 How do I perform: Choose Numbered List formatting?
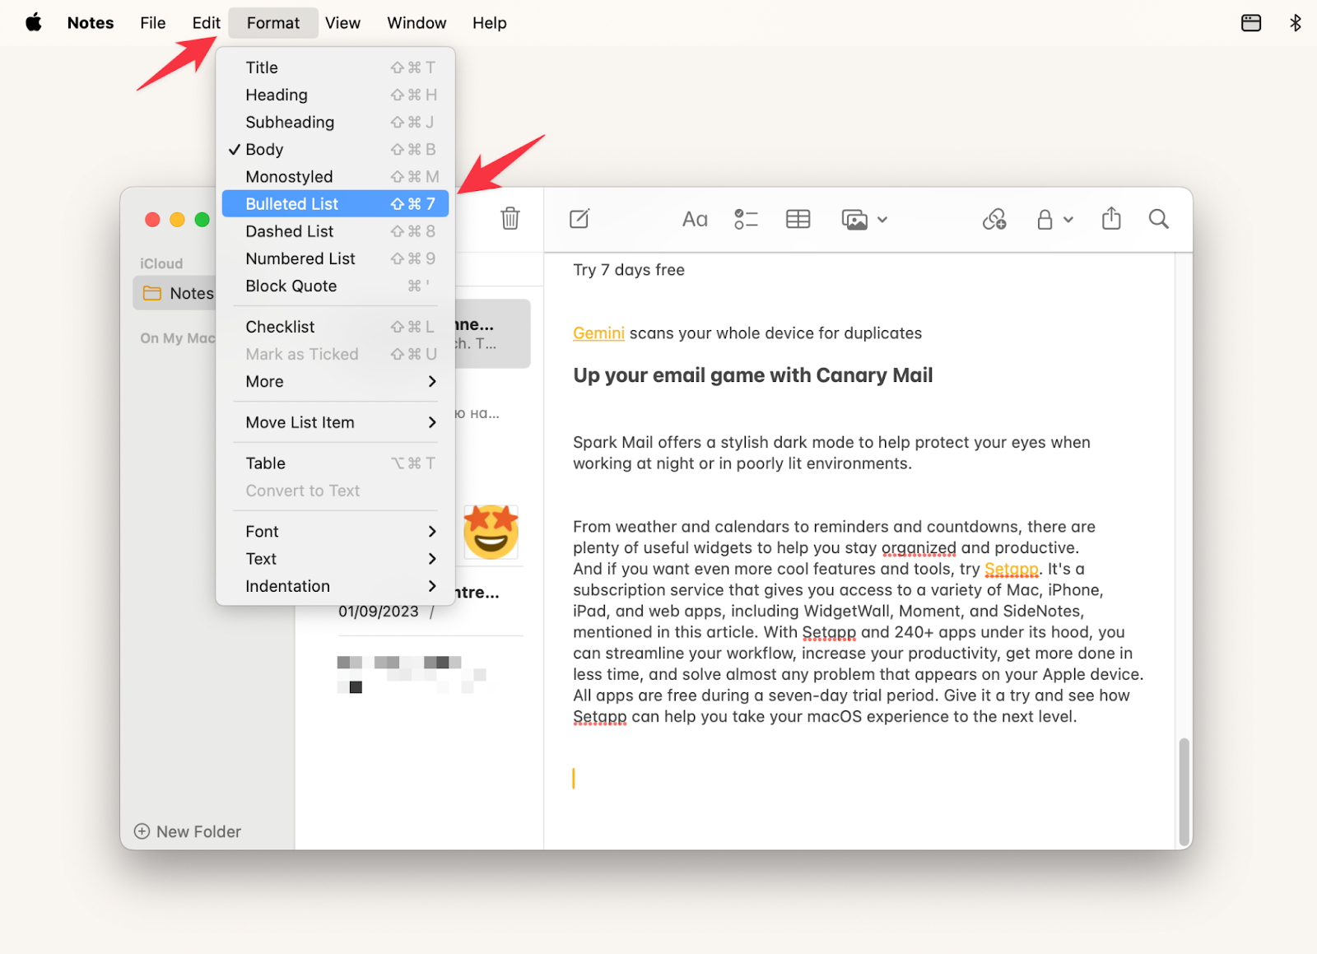[300, 258]
